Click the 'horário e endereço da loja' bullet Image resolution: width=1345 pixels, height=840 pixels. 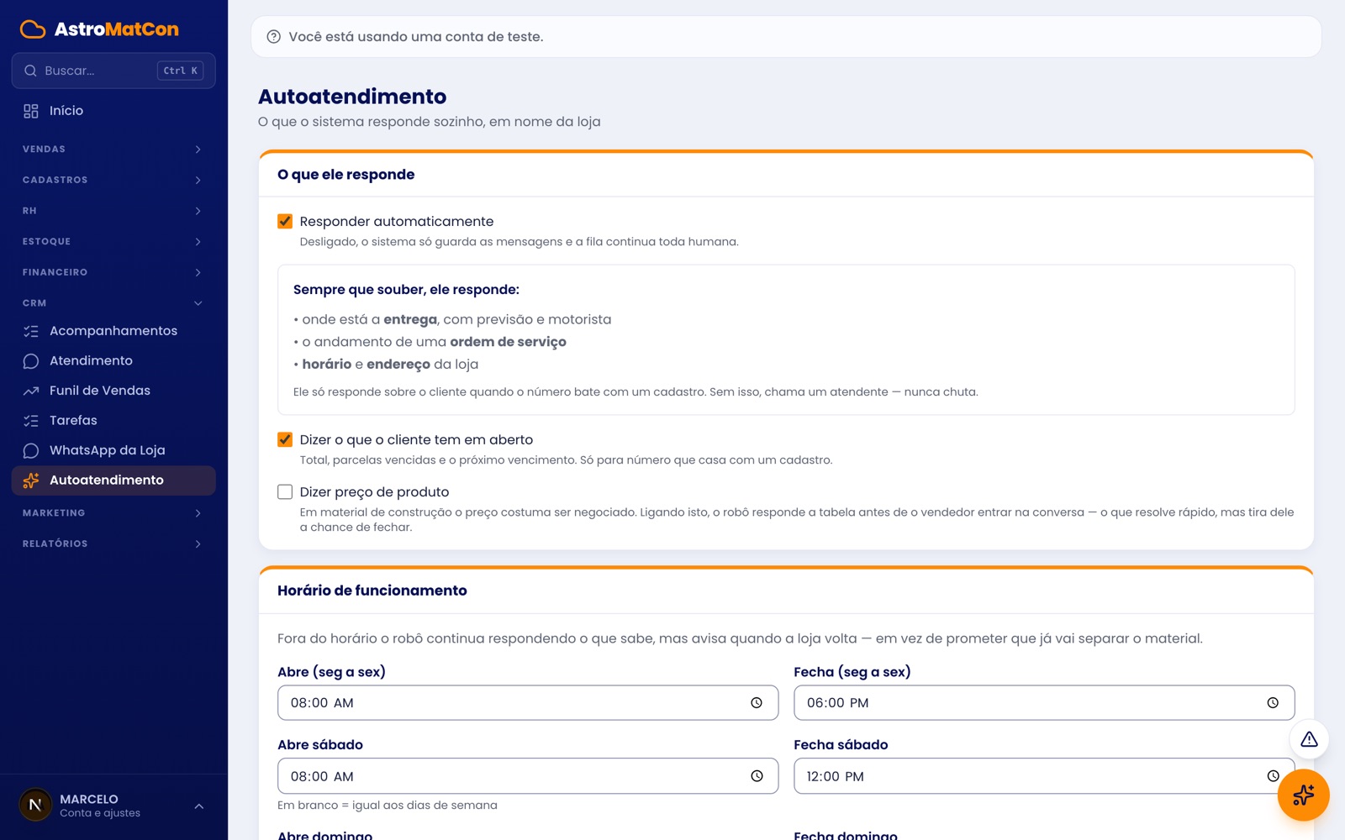tap(386, 365)
